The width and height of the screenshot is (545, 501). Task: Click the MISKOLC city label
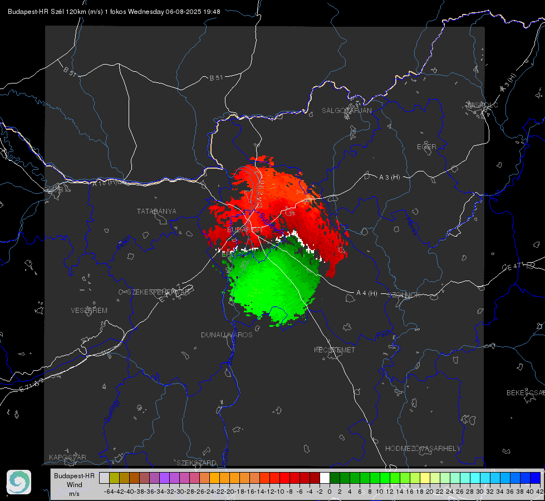pyautogui.click(x=483, y=105)
